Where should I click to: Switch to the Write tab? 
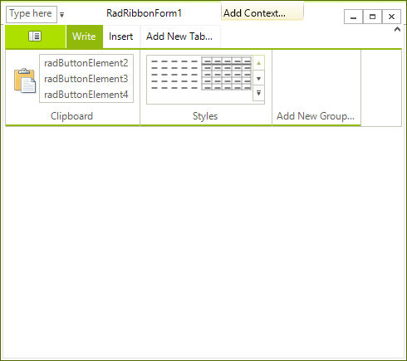pyautogui.click(x=84, y=37)
